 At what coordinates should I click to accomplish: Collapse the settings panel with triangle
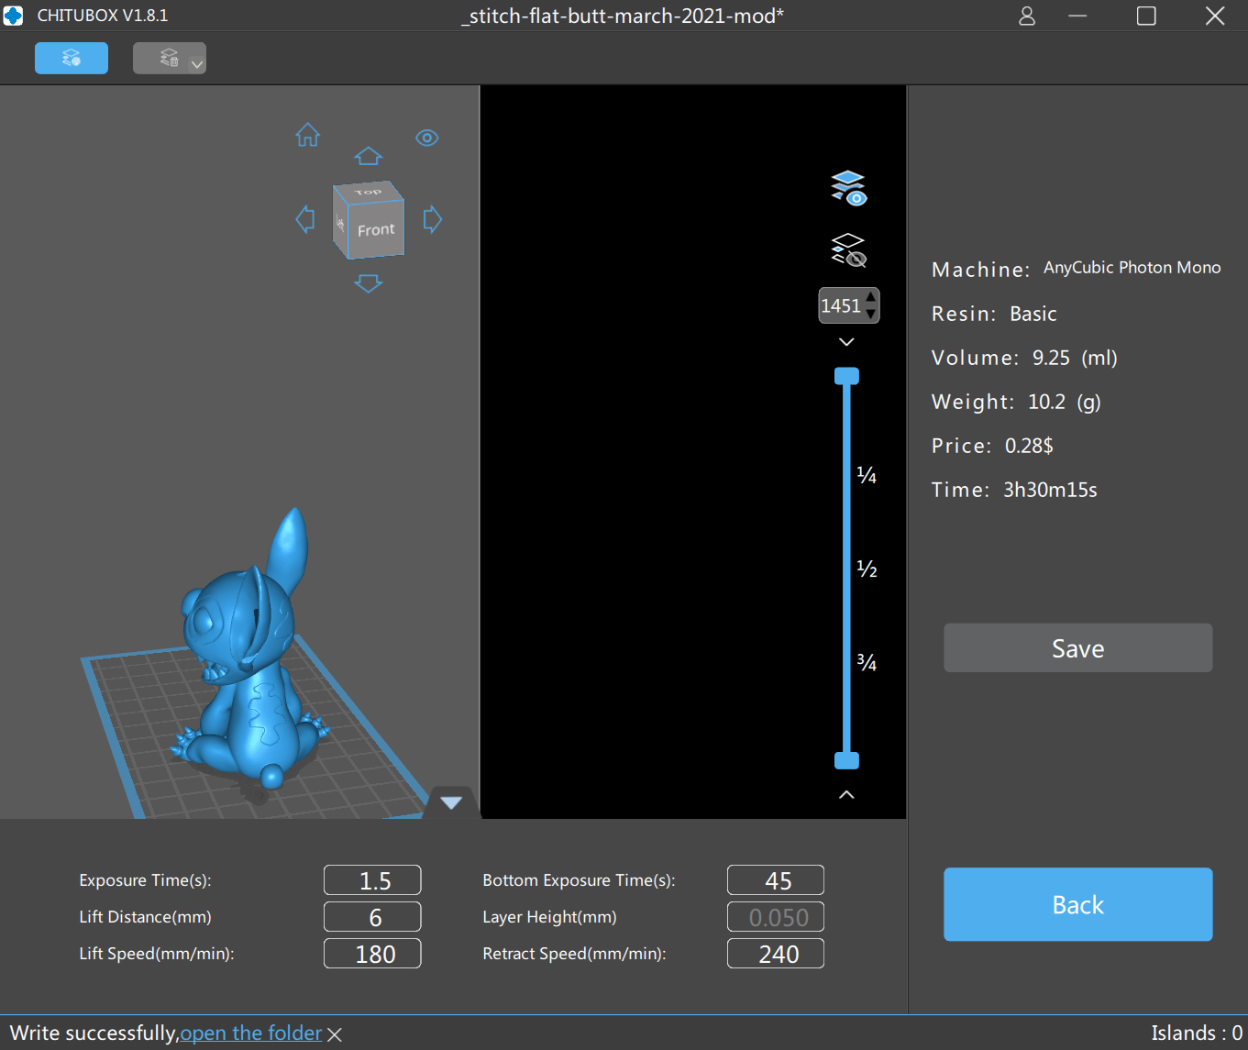451,803
